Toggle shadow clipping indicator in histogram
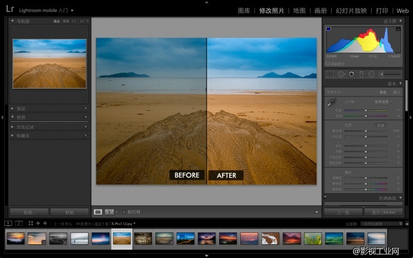 pyautogui.click(x=328, y=29)
